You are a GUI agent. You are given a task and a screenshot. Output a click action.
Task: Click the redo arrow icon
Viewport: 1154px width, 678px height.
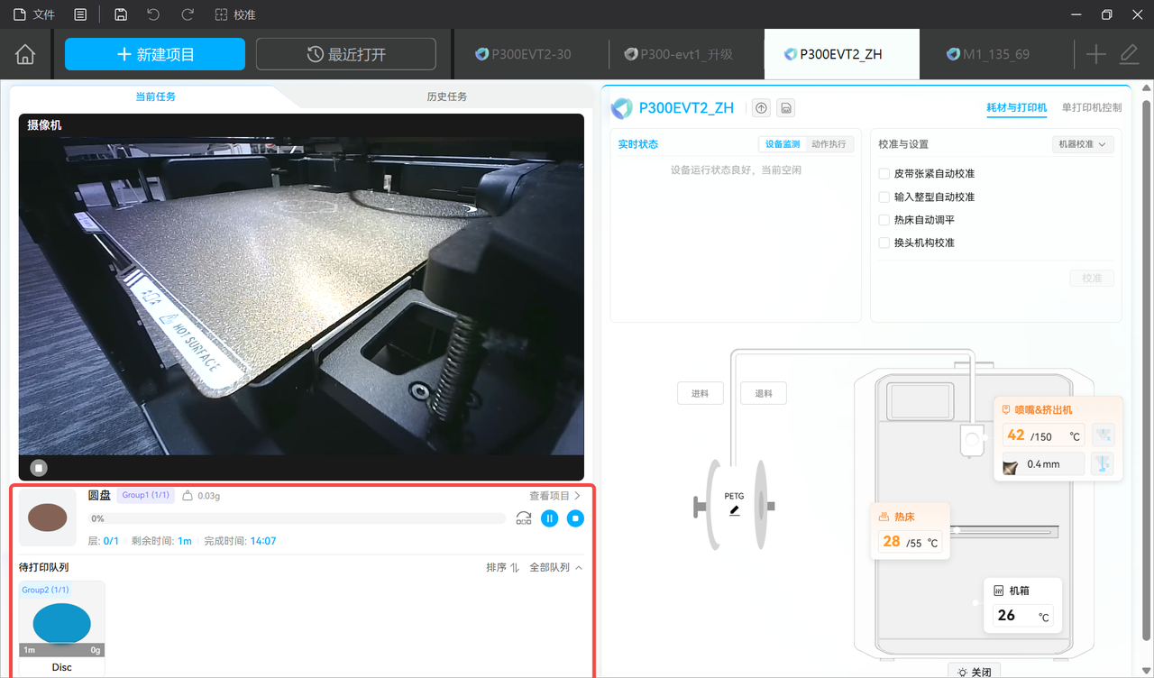click(188, 14)
